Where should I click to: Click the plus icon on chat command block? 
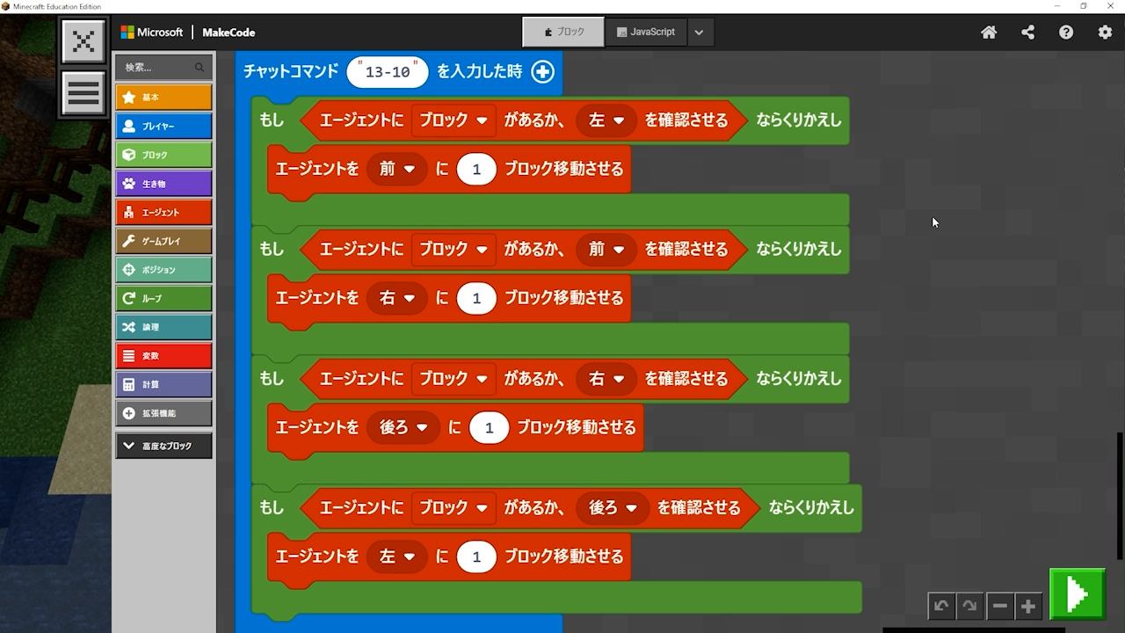(x=543, y=72)
